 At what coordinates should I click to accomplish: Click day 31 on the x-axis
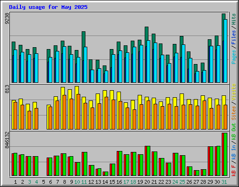click(224, 182)
